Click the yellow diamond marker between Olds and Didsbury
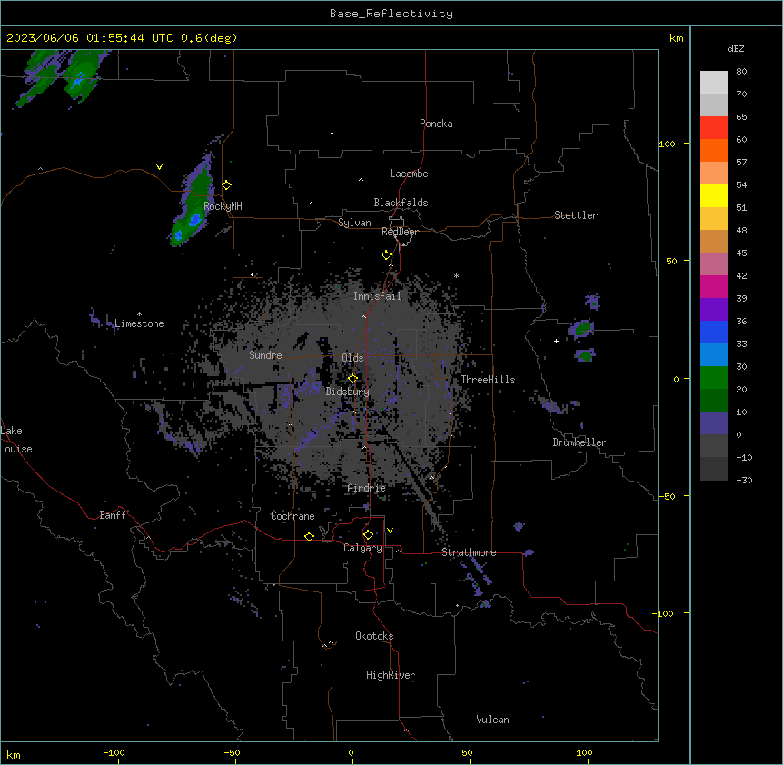Screen dimensions: 783x765 [x=352, y=378]
